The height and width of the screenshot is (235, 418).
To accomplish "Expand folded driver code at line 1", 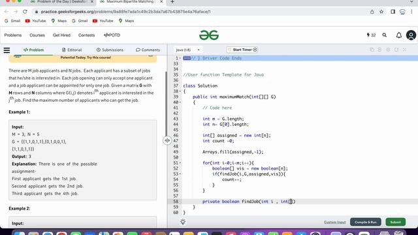I will coord(187,58).
